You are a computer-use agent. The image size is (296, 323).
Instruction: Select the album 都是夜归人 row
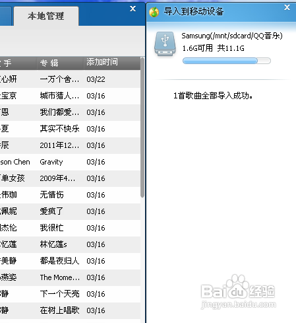tap(70, 261)
